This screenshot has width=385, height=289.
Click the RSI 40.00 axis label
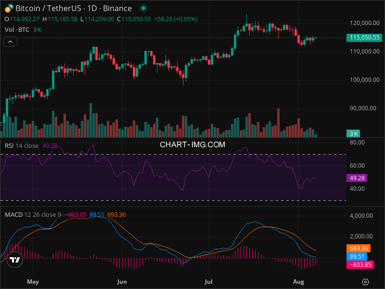click(357, 189)
